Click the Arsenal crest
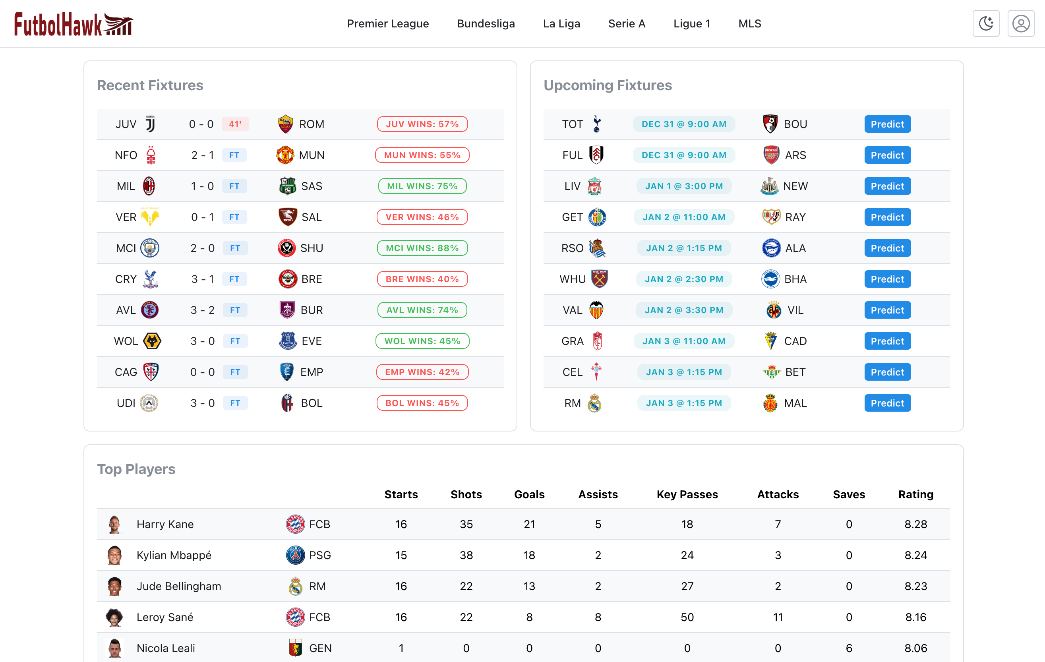This screenshot has width=1045, height=662. [771, 155]
